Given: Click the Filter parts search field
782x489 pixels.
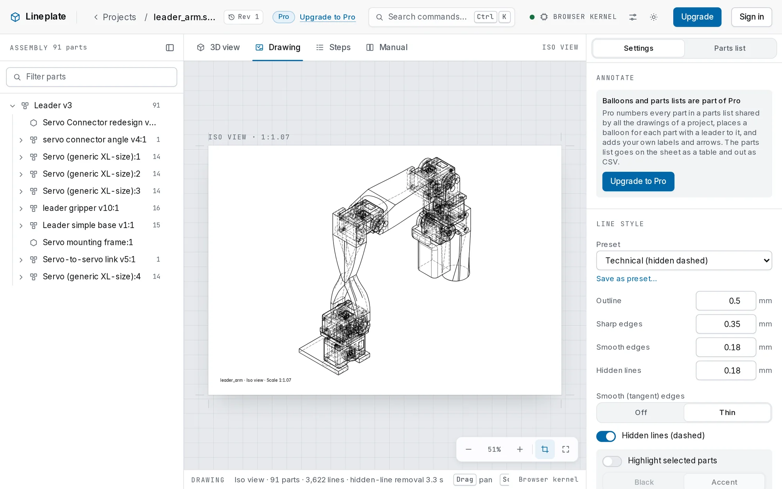Looking at the screenshot, I should [x=91, y=77].
